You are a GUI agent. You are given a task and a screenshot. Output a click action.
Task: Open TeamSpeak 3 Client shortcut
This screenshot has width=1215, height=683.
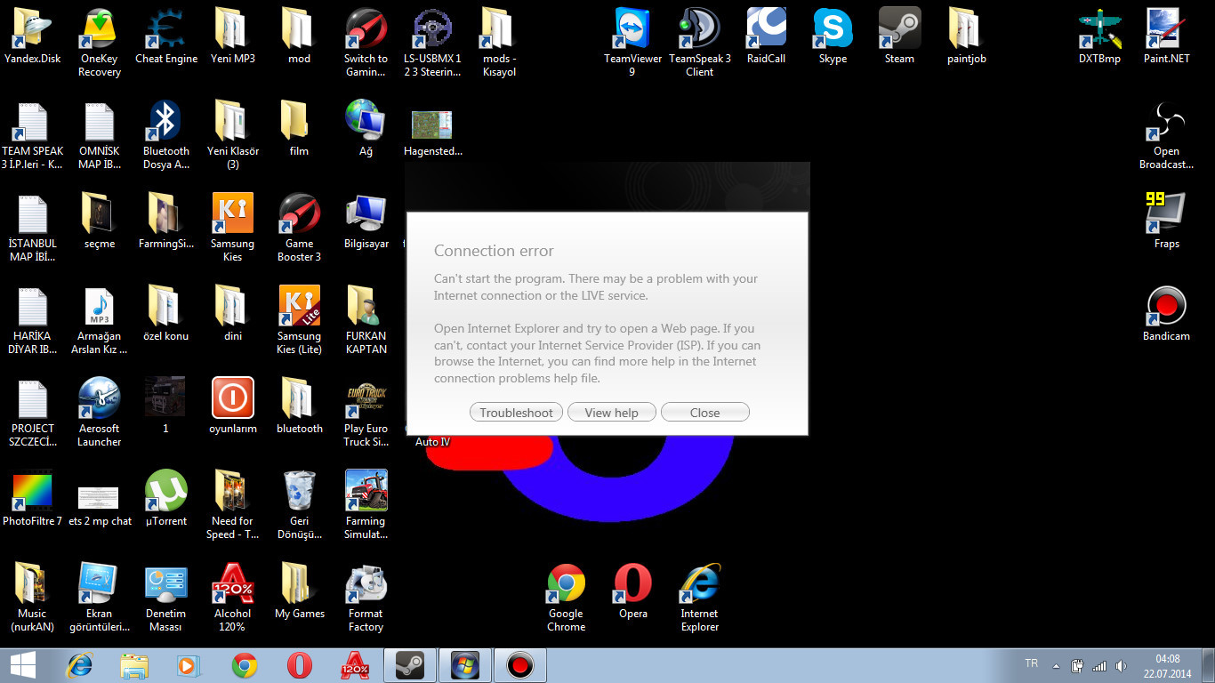point(699,43)
